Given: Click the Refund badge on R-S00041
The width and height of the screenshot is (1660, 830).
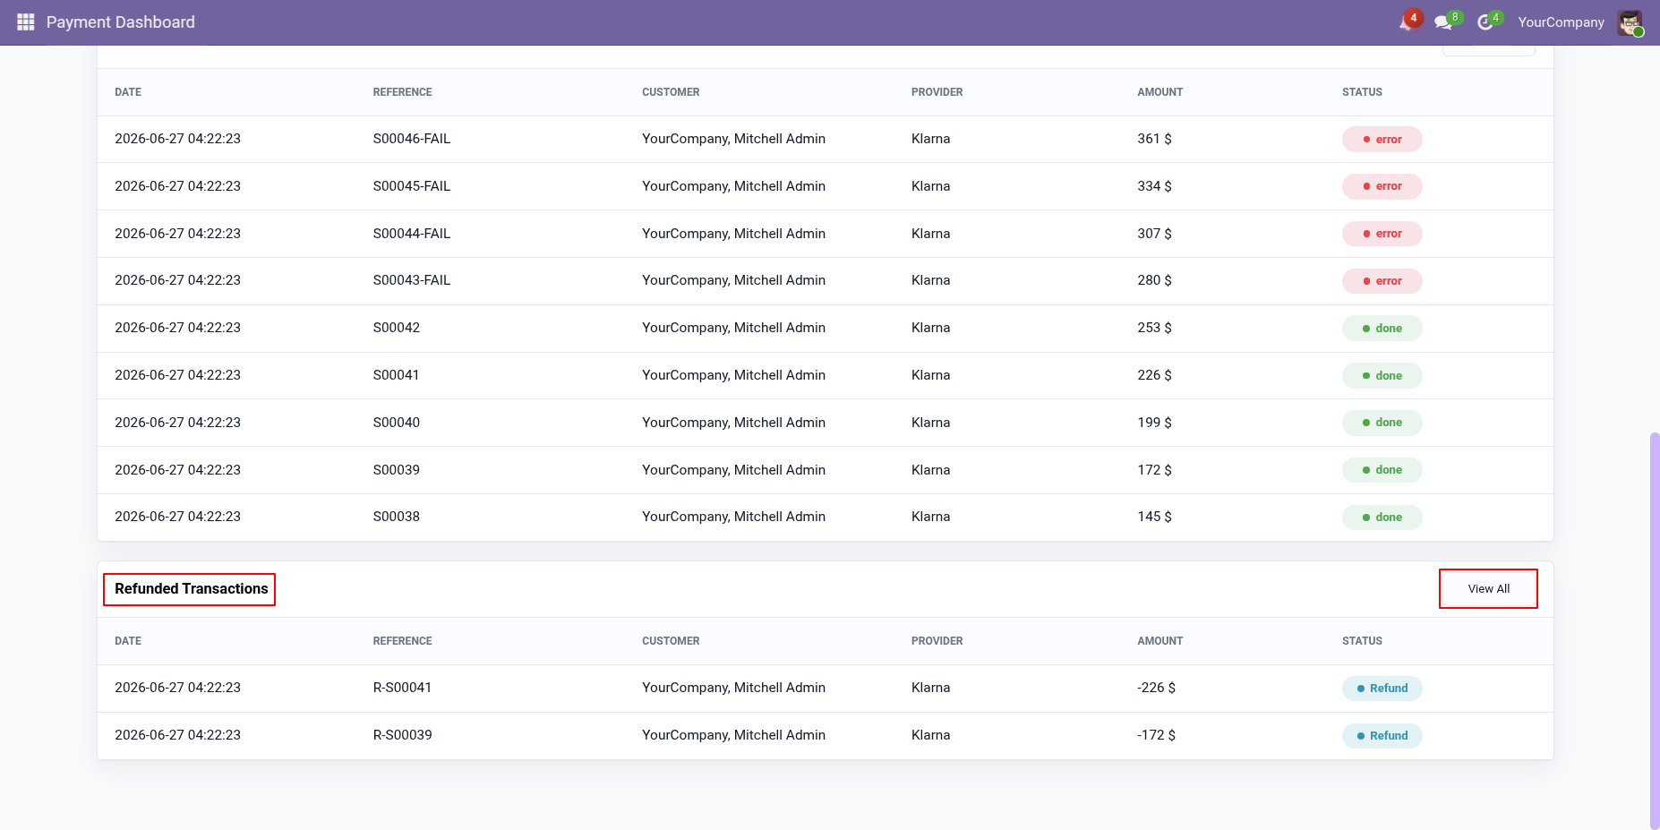Looking at the screenshot, I should coord(1382,689).
